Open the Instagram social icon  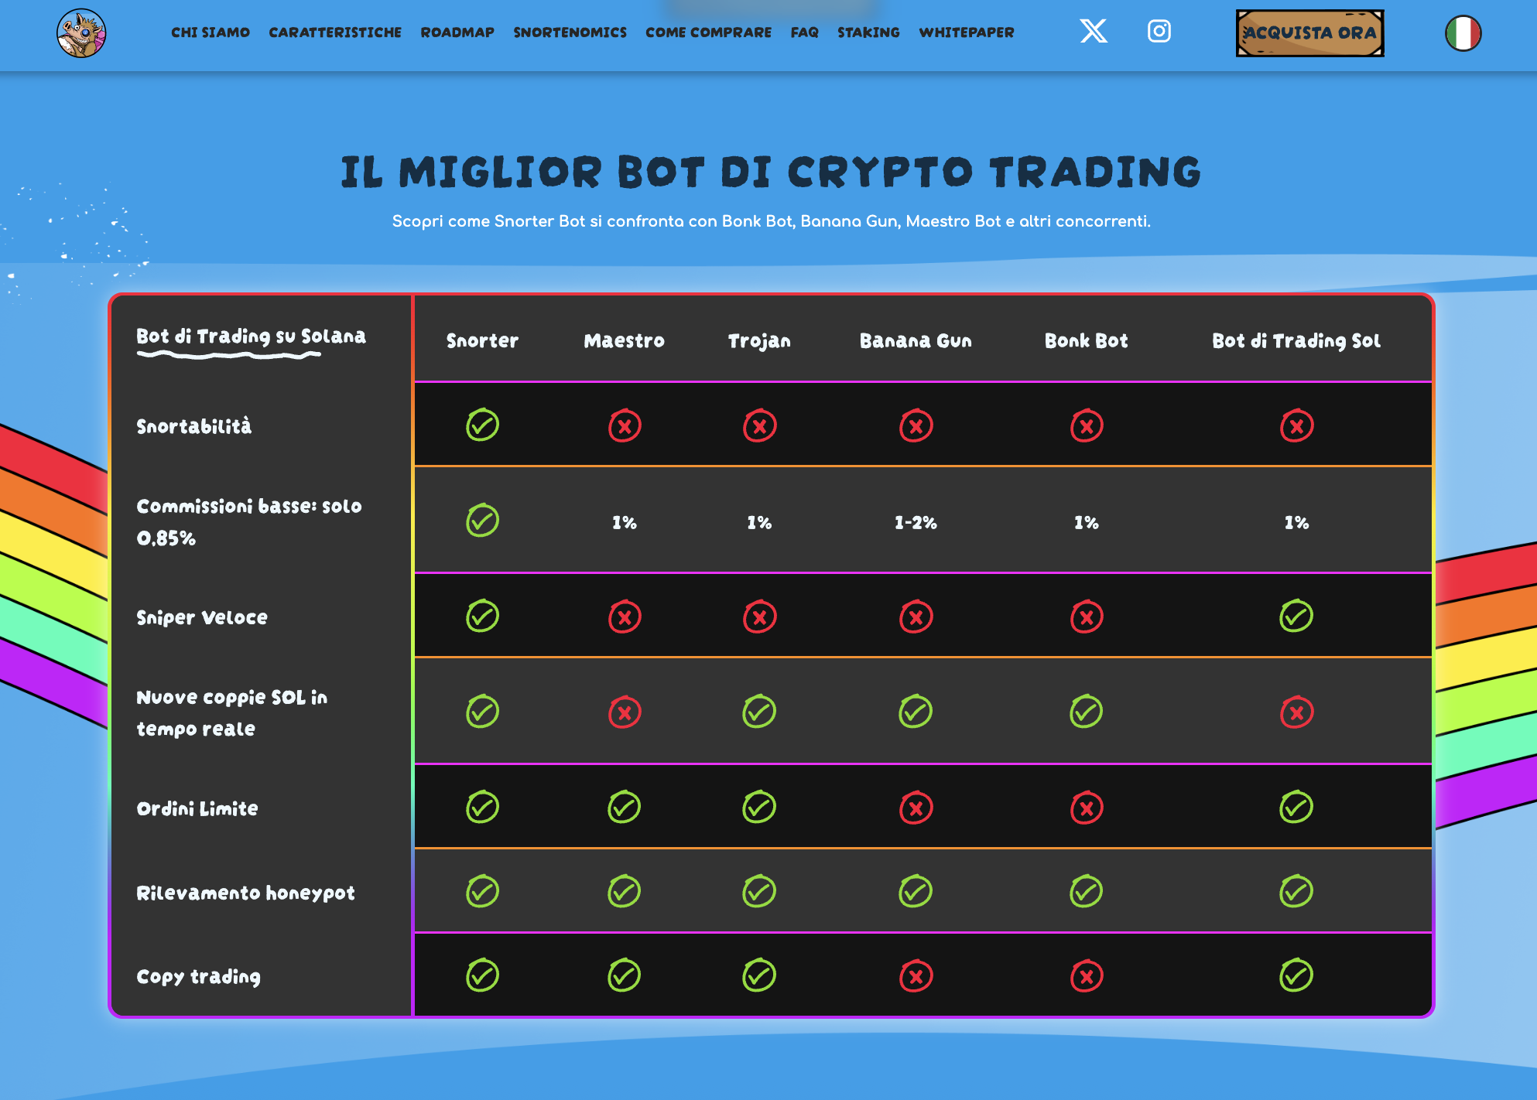(x=1159, y=32)
